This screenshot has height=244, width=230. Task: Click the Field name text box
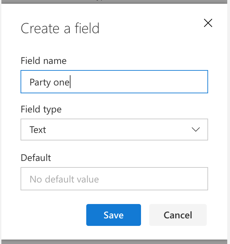coord(114,82)
